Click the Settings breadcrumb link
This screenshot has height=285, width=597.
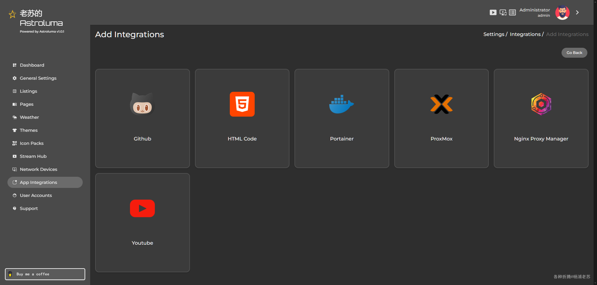[x=494, y=34]
